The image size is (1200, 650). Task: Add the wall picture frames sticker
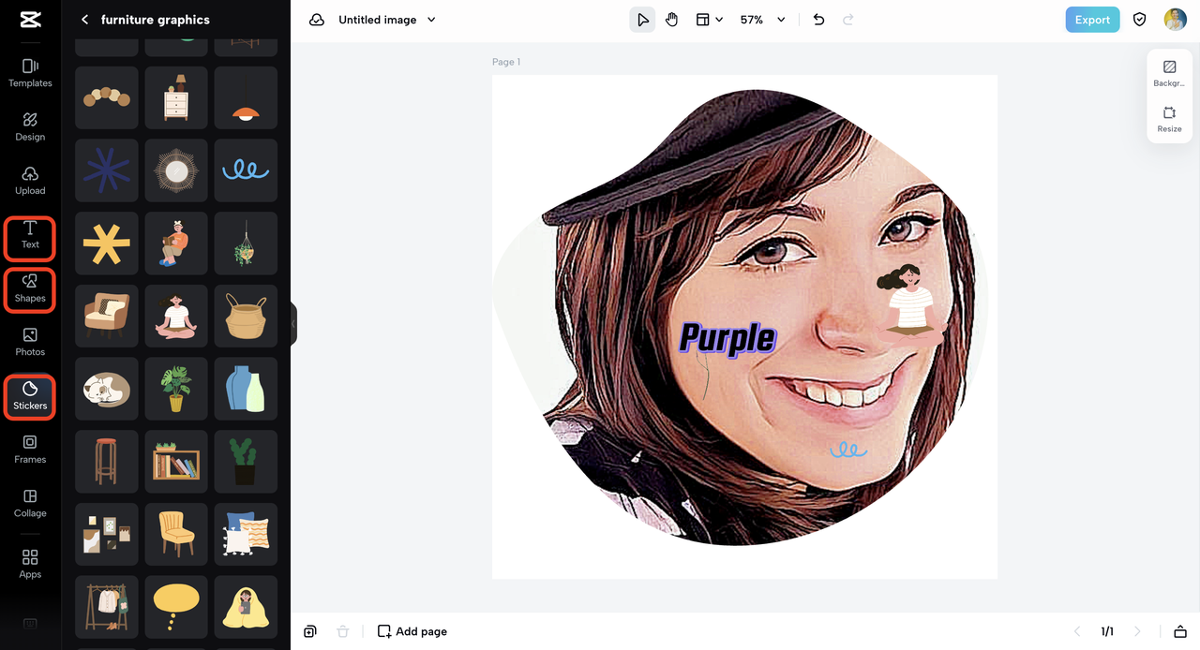(x=107, y=534)
